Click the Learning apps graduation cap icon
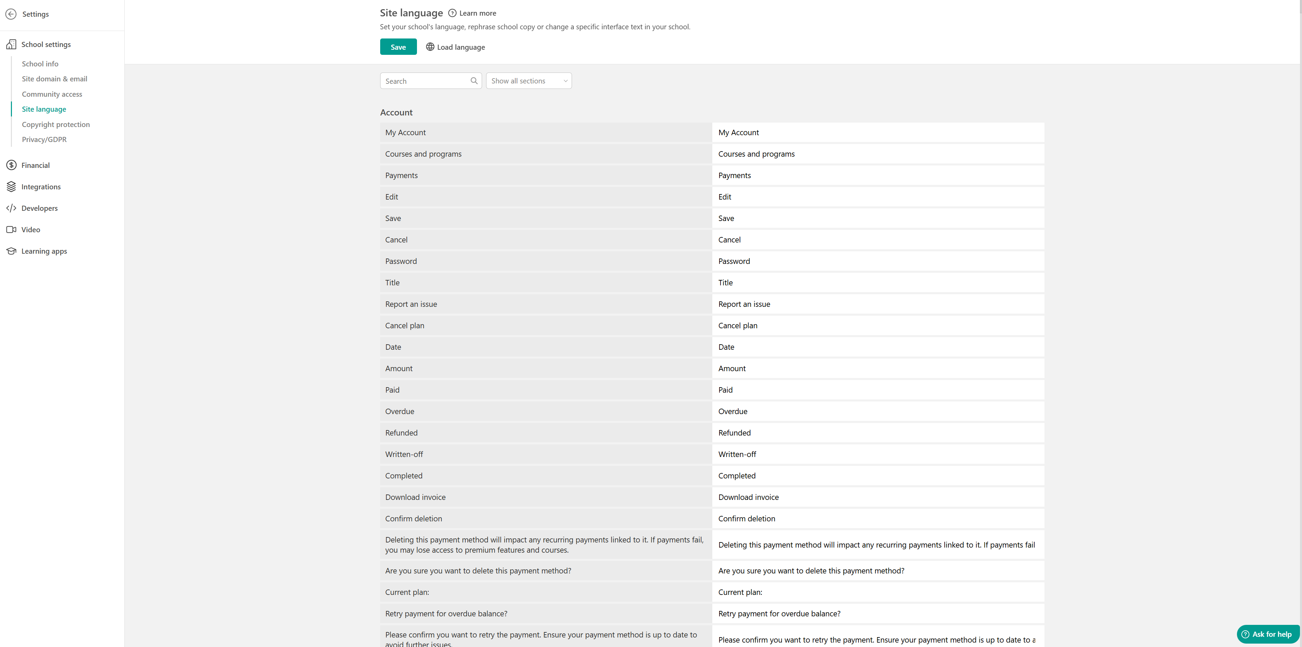This screenshot has width=1302, height=647. (x=11, y=251)
